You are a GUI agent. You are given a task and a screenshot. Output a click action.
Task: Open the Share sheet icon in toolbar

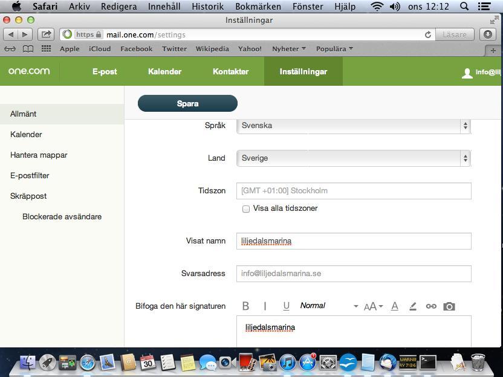pos(46,34)
